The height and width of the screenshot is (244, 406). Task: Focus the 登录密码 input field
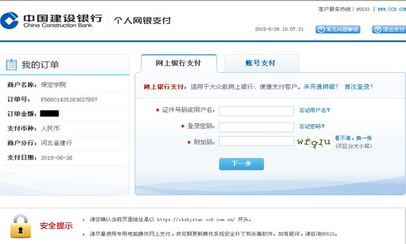point(256,127)
